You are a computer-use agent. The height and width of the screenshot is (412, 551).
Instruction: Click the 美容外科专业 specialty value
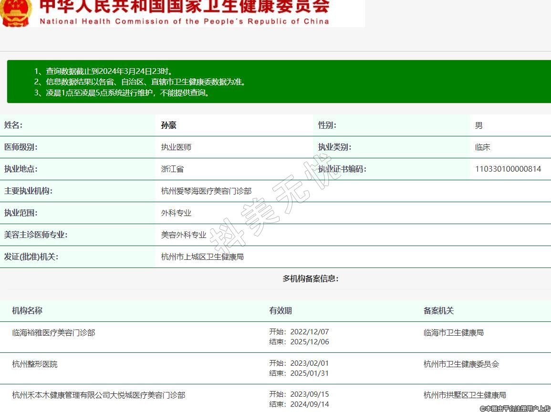click(x=184, y=235)
